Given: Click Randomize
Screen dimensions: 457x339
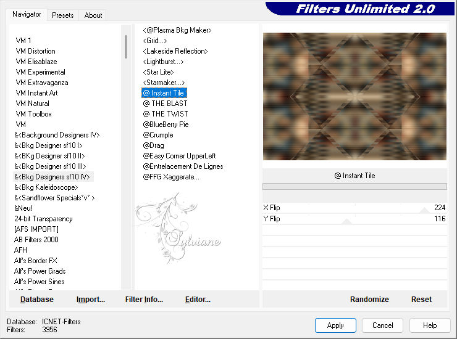Looking at the screenshot, I should pos(369,299).
